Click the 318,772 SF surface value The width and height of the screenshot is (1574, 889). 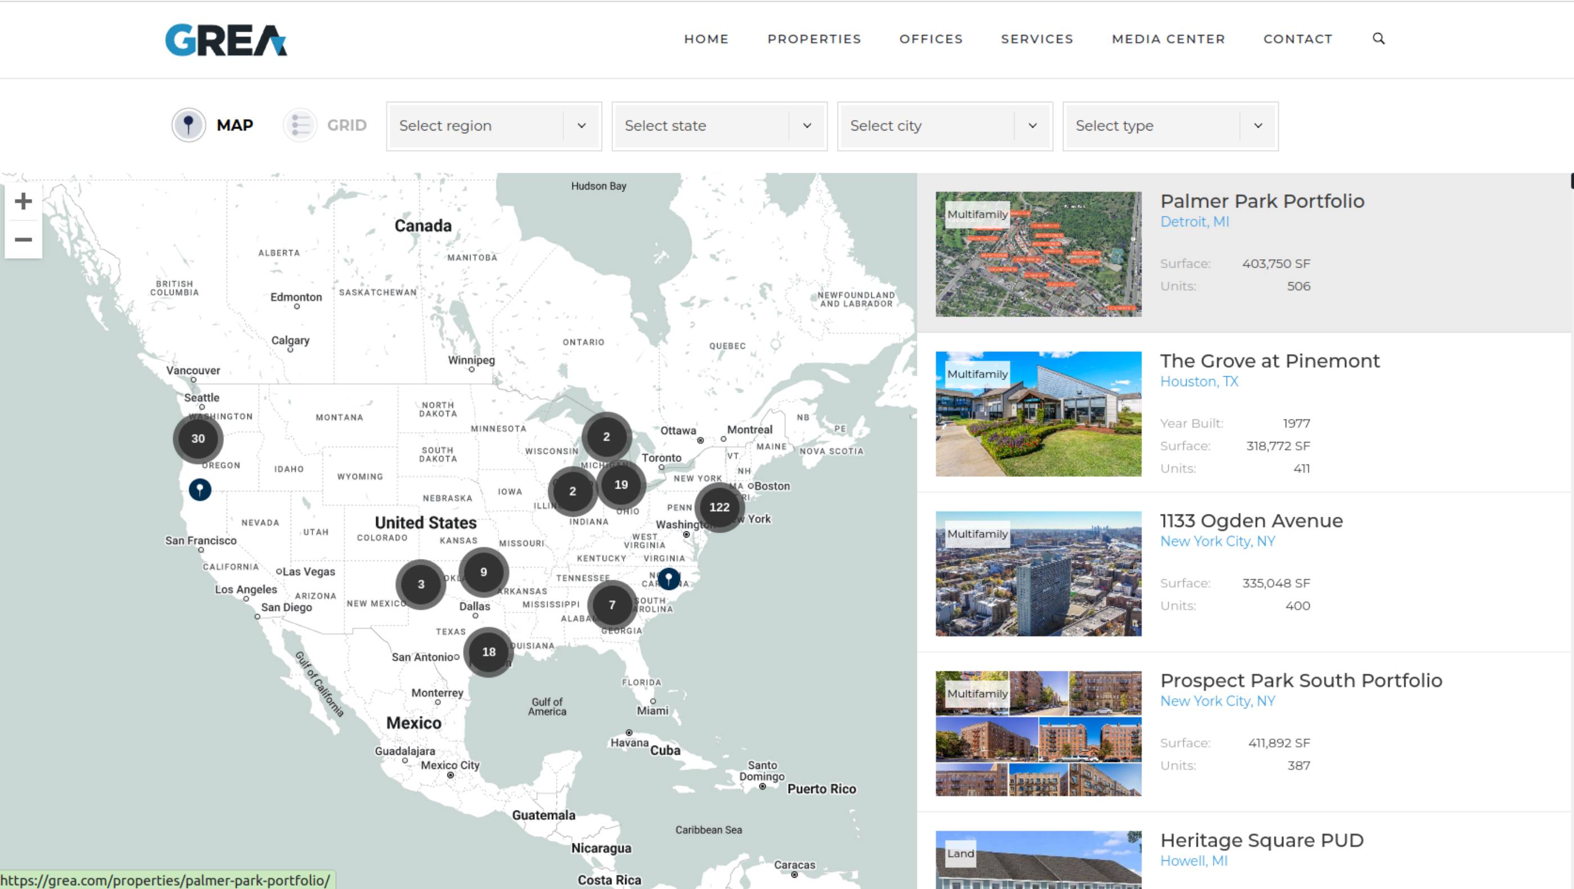click(1278, 446)
